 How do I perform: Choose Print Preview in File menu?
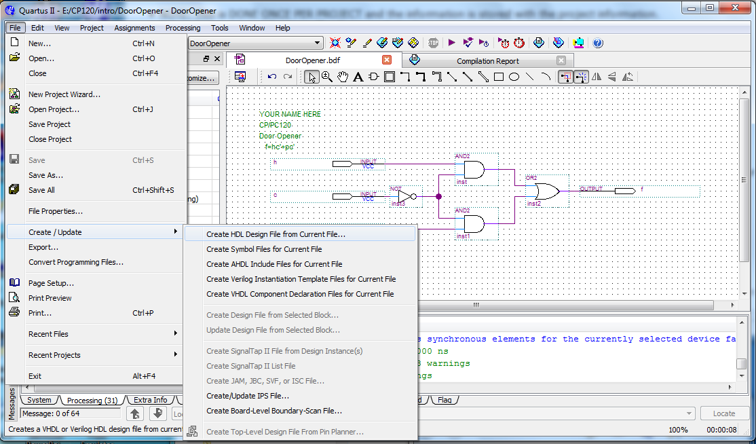pyautogui.click(x=96, y=299)
